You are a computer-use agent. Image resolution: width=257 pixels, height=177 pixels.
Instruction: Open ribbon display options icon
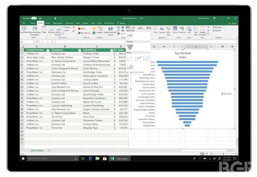click(214, 18)
